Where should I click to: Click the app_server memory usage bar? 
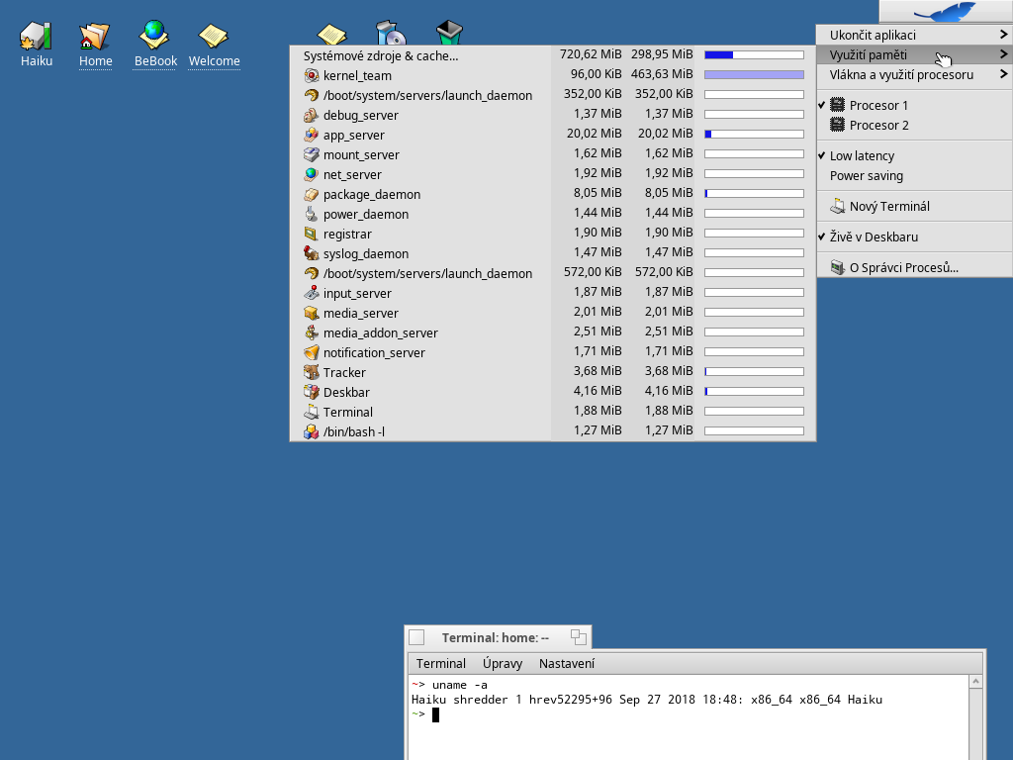click(x=754, y=135)
